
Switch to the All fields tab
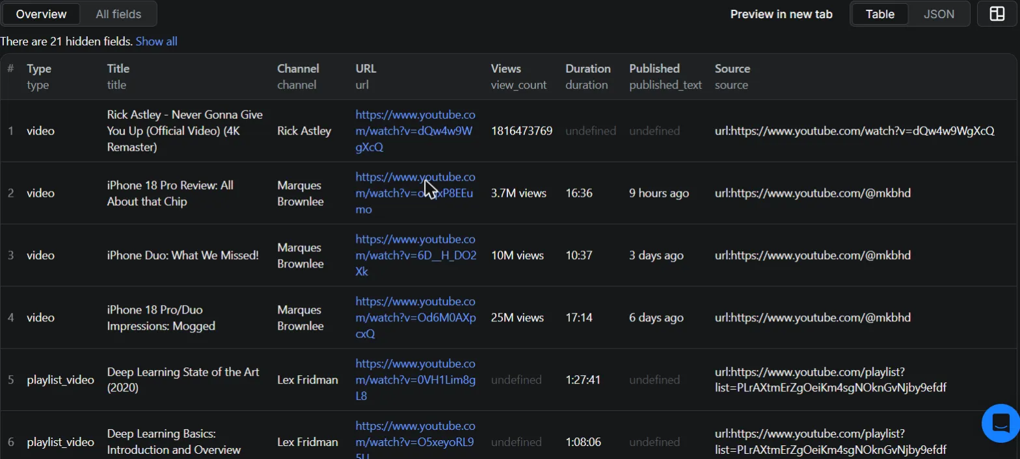(118, 14)
